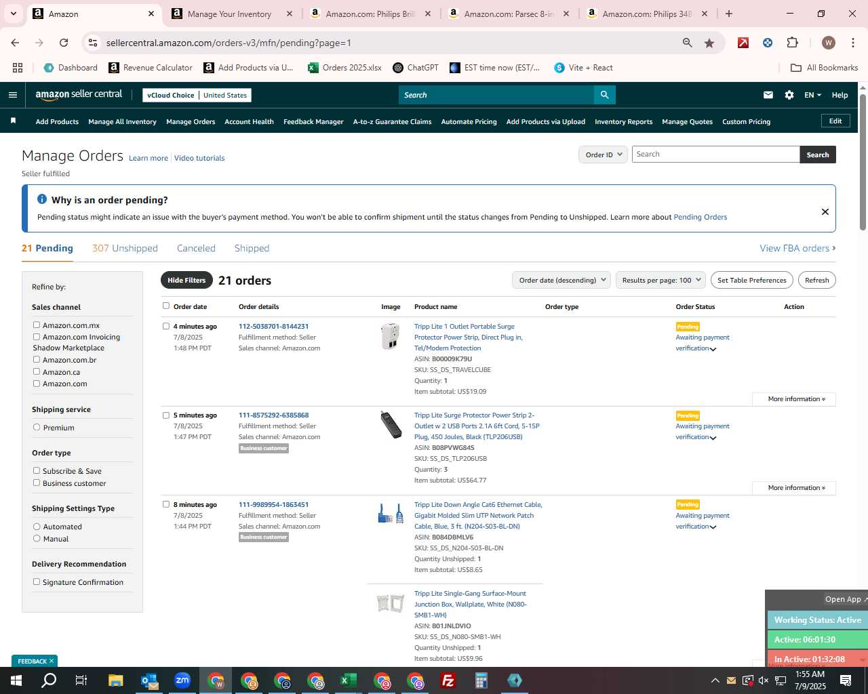Tick the select-all orders checkbox in table header
This screenshot has height=694, width=868.
tap(166, 306)
